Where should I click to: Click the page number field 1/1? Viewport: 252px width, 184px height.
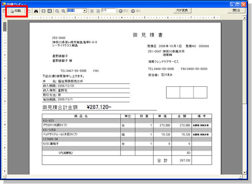pos(109,11)
